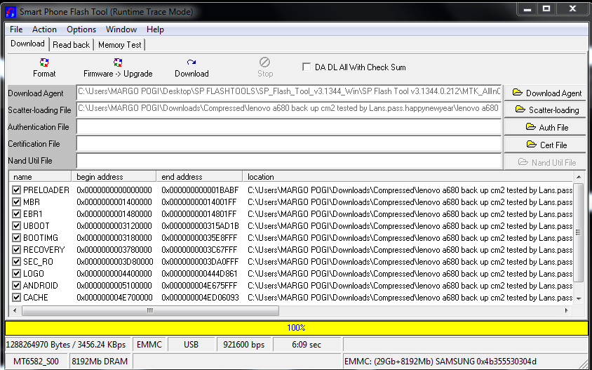592x370 pixels.
Task: Click the location column header
Action: 408,177
